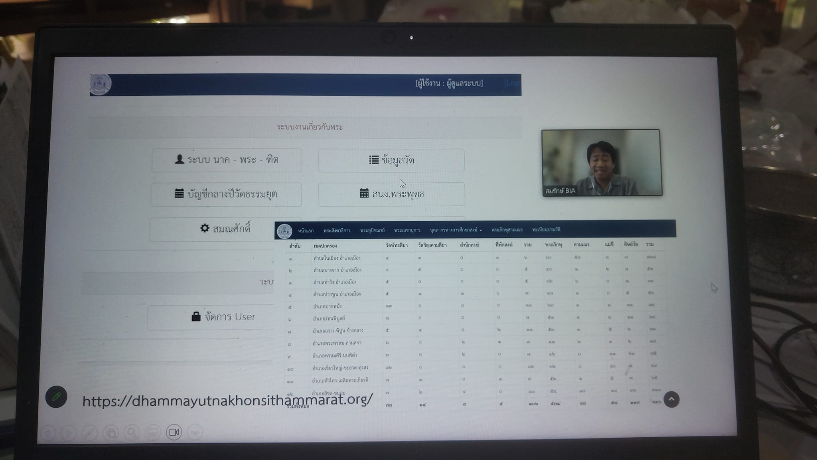This screenshot has width=817, height=460.
Task: Open บัญชีกลางปีวัดธรรมยุต button
Action: 226,194
